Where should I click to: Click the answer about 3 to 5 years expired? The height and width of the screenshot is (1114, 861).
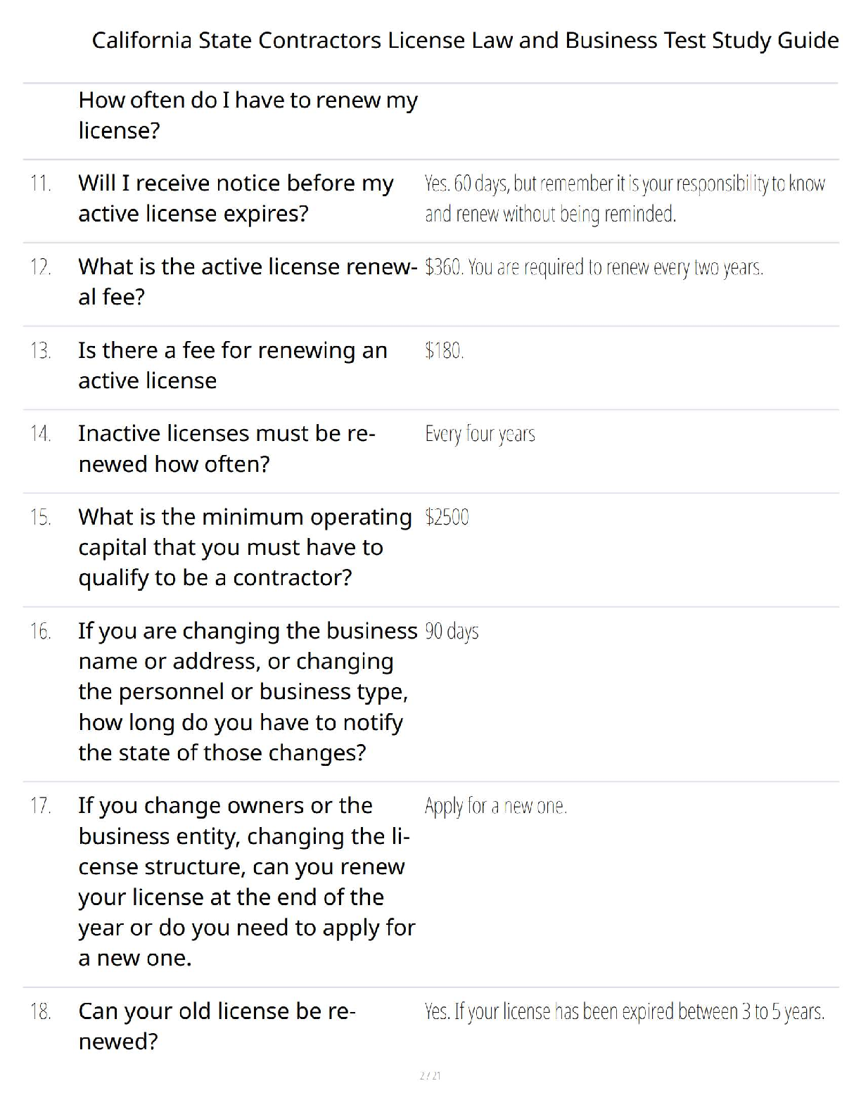pos(625,1012)
